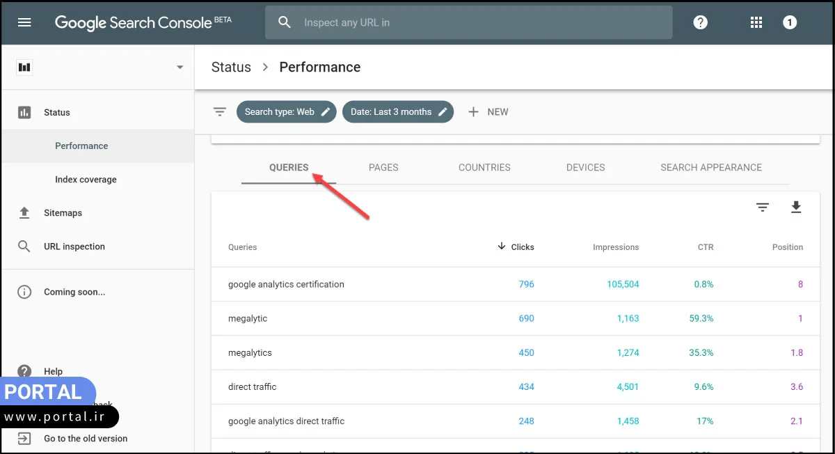
Task: Click the Inspect any URL input field
Action: (x=468, y=22)
